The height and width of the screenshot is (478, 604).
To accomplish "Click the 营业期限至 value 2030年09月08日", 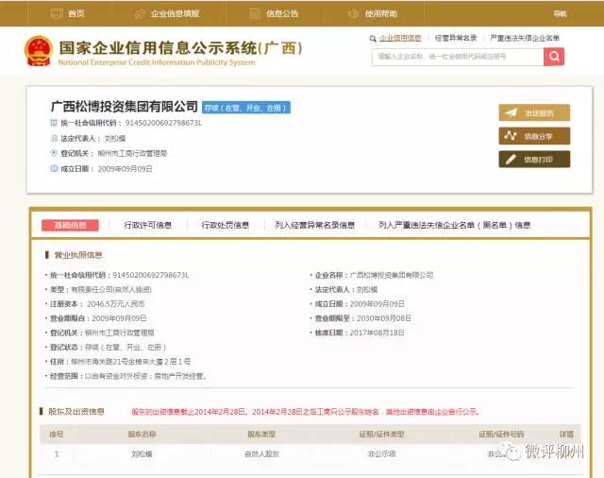I will point(384,318).
